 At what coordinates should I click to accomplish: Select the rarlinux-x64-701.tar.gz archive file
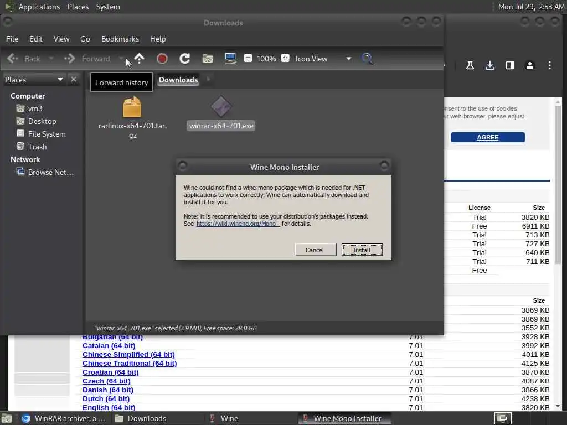click(x=132, y=118)
